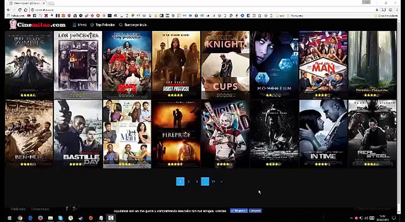Open Chrome from the taskbar
405x222 pixels.
point(20,218)
